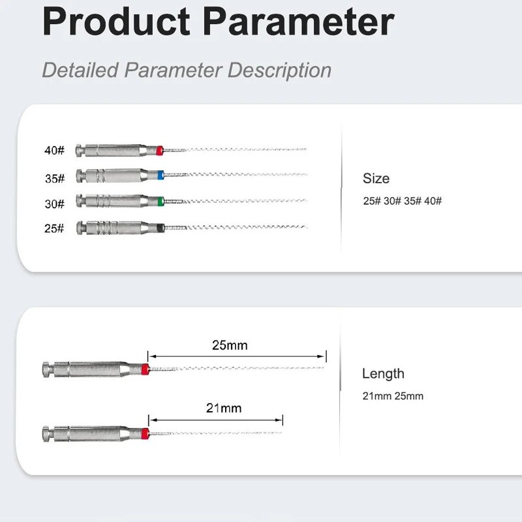Viewport: 522px width, 522px height.
Task: Select the 25# size label
Action: [55, 228]
